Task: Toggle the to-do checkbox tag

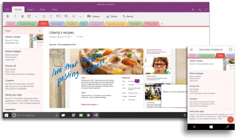Action: click(x=74, y=16)
